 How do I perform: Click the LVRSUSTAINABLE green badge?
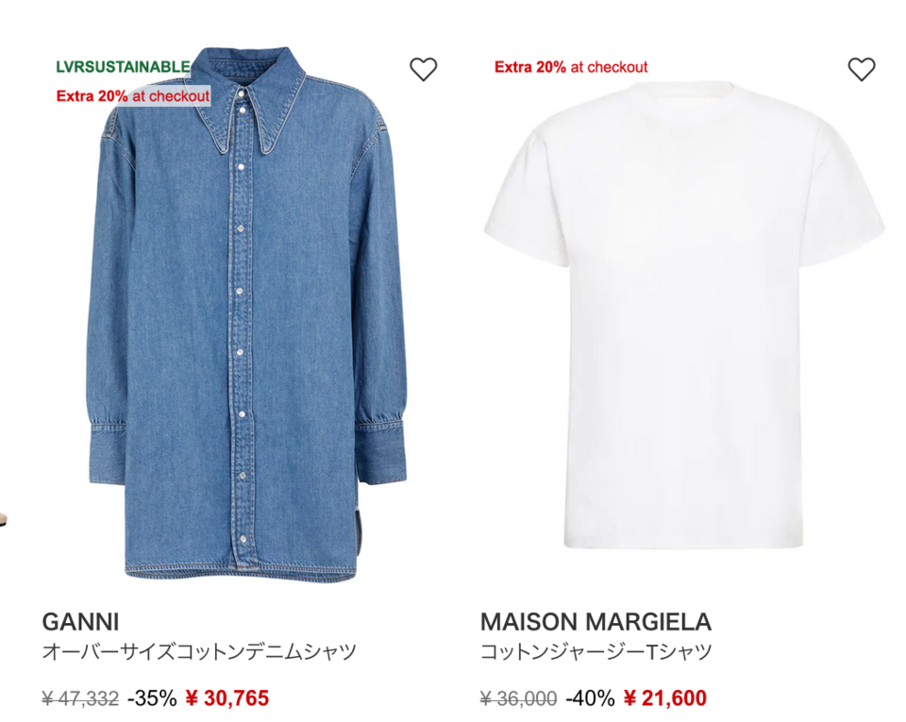click(123, 67)
